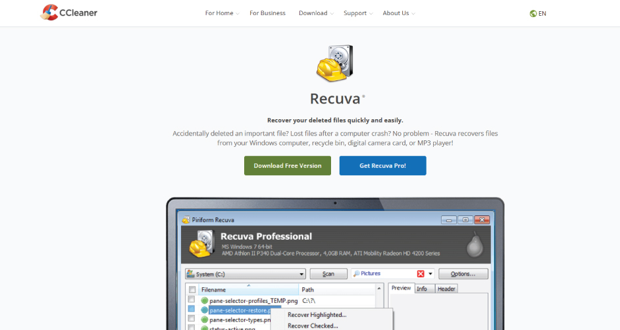Click the file list vertical scrollbar up arrow
620x330 pixels.
pos(380,289)
